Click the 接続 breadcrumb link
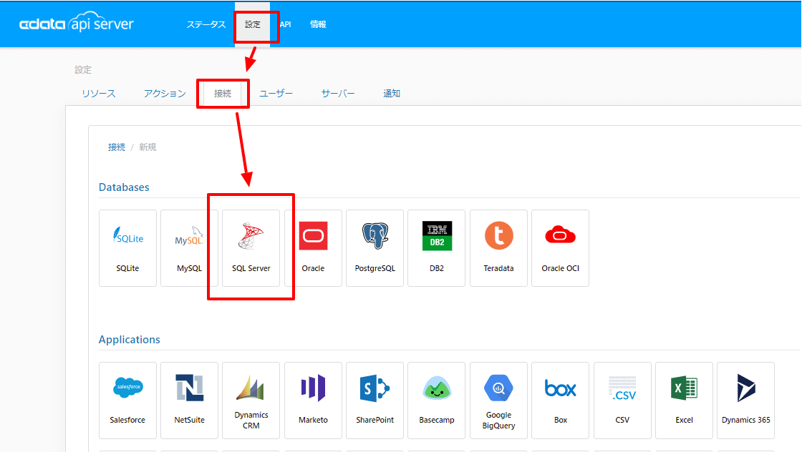The height and width of the screenshot is (452, 802). pyautogui.click(x=117, y=147)
